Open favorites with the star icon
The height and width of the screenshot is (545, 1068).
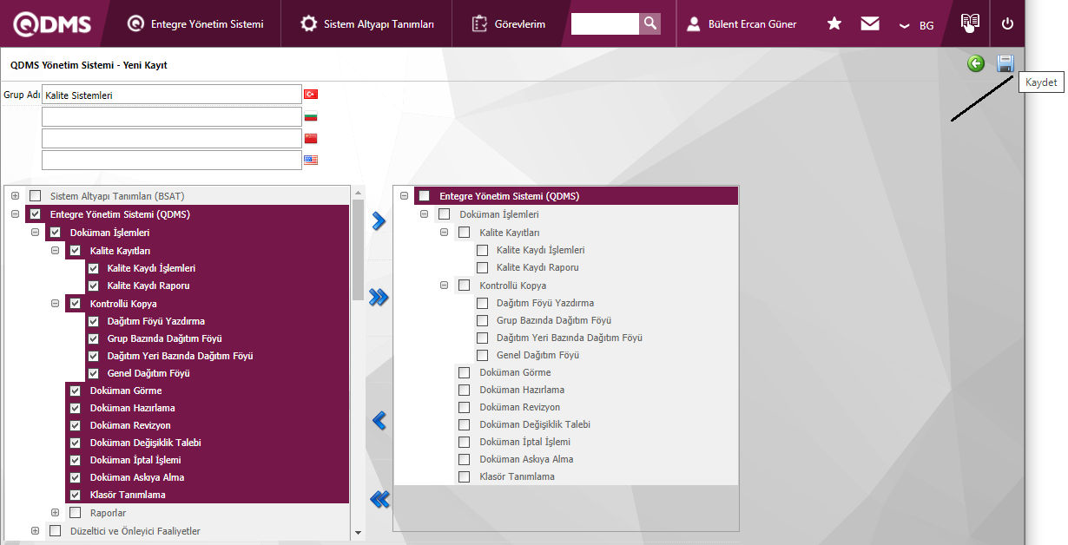click(x=834, y=24)
